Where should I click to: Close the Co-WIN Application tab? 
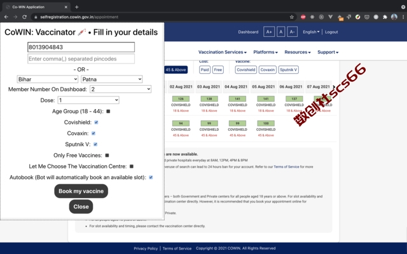click(x=66, y=7)
